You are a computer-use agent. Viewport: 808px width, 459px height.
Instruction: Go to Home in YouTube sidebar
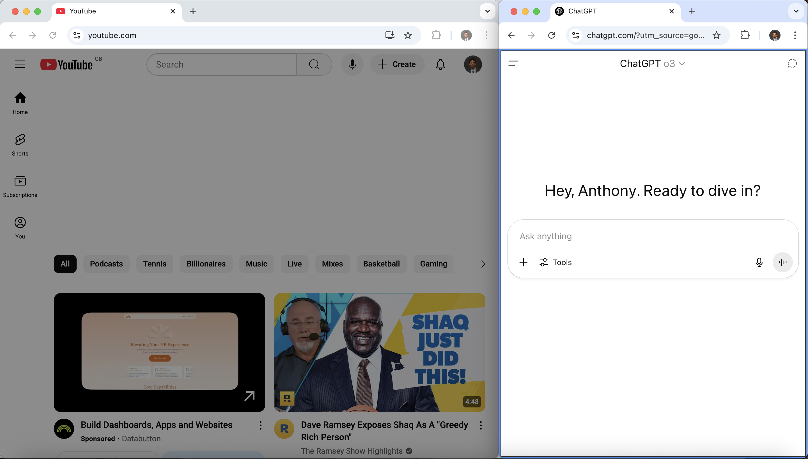20,103
